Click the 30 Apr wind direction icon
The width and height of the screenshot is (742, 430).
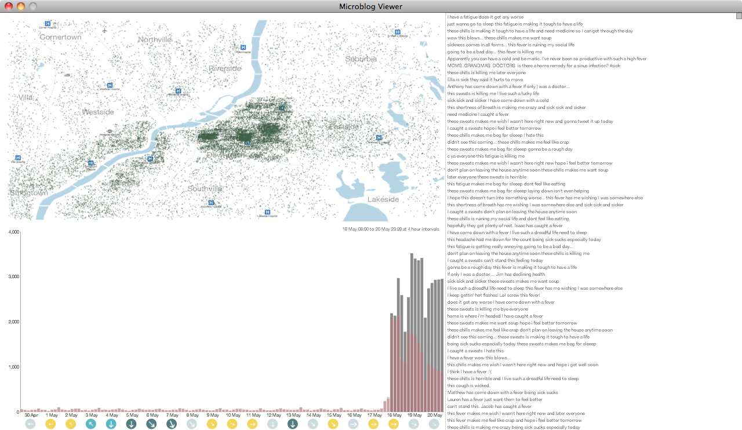(31, 424)
